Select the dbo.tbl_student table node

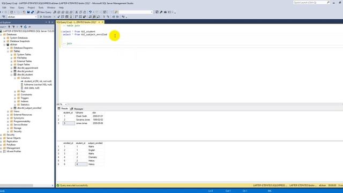(25, 75)
